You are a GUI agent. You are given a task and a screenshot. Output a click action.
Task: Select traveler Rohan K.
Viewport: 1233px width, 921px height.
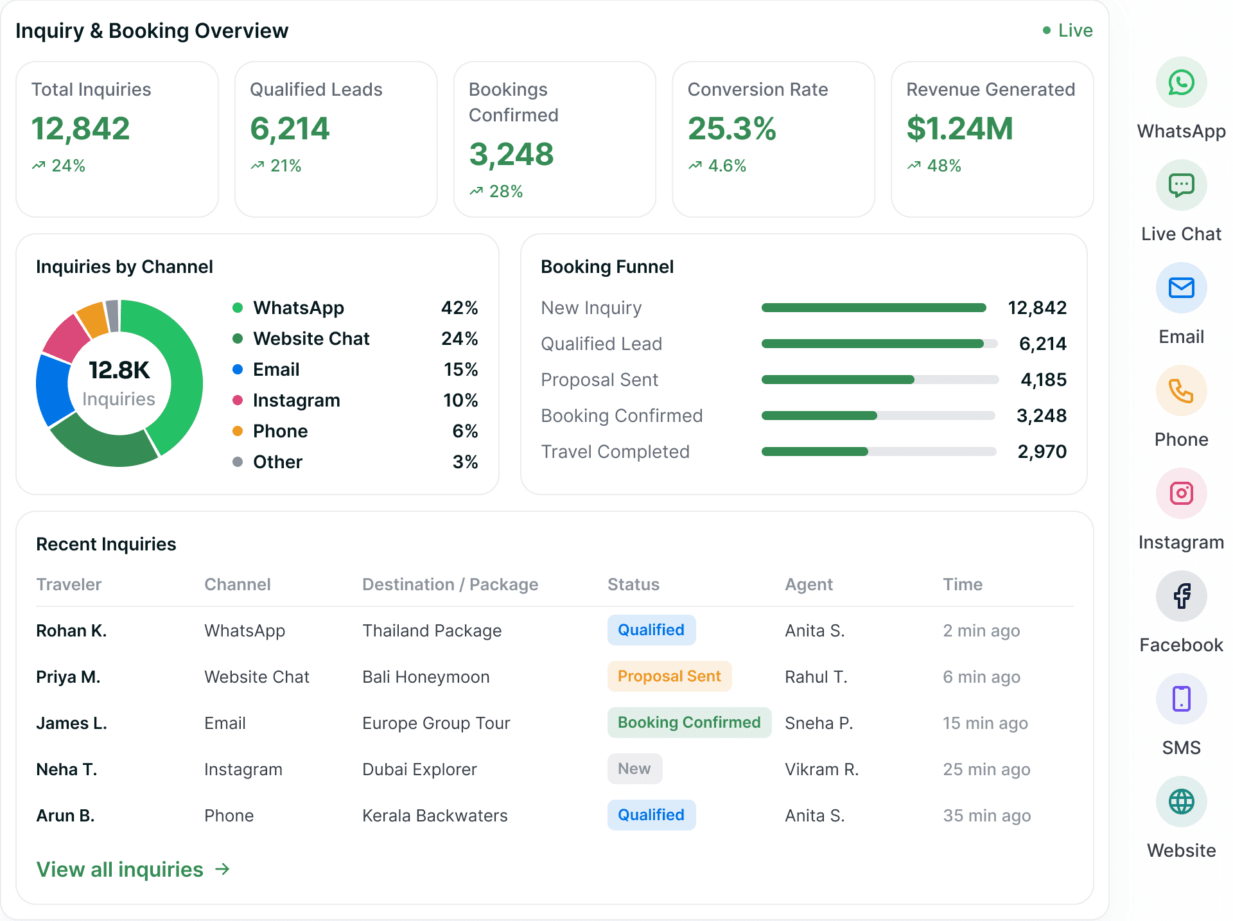[71, 631]
